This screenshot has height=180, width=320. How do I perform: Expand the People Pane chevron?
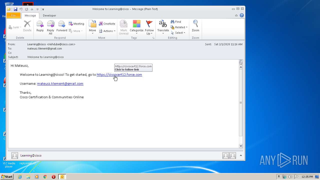[241, 155]
